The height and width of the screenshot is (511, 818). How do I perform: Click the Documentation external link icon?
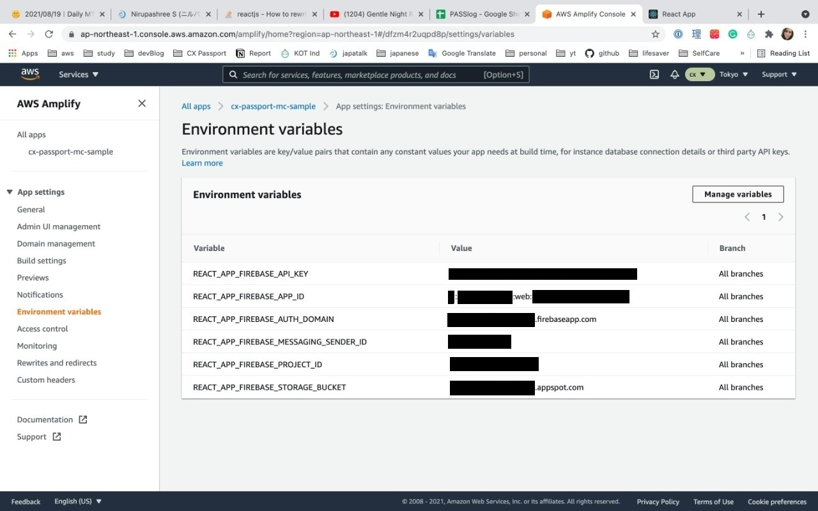[x=82, y=419]
